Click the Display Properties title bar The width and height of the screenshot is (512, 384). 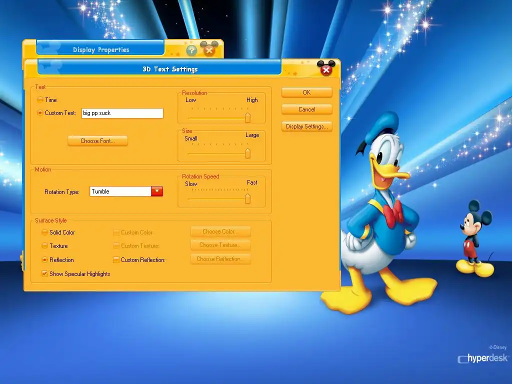(x=100, y=49)
